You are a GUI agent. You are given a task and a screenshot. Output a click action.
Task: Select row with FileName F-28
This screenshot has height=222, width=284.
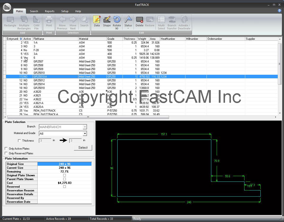(x=142, y=50)
